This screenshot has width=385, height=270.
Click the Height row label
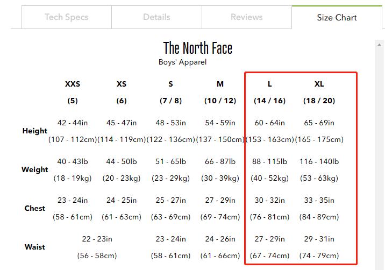pos(34,131)
